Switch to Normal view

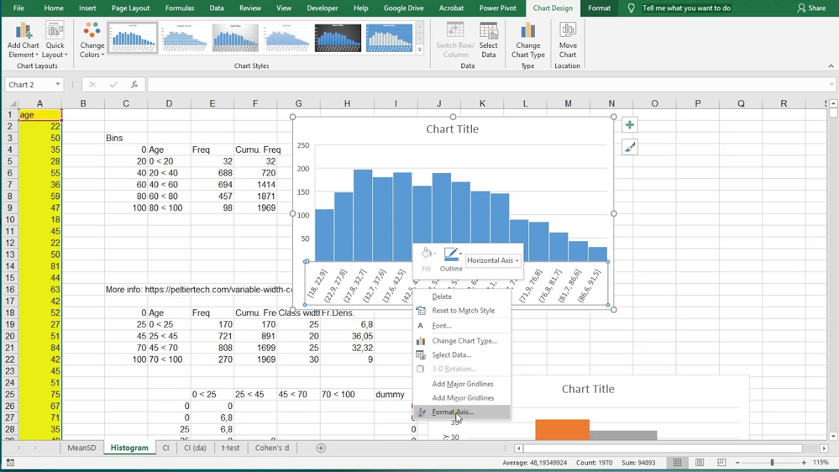coord(677,462)
